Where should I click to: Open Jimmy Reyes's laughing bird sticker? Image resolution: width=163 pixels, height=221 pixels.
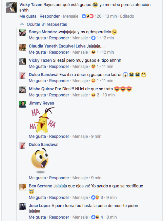tap(43, 120)
